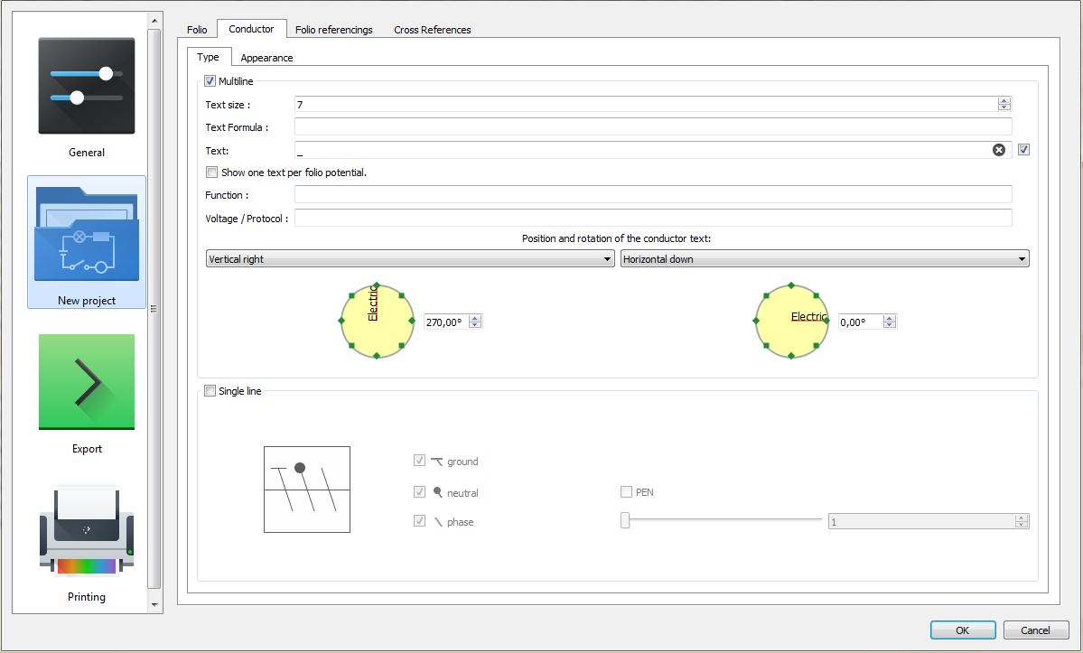Check the Single line option

click(x=211, y=391)
